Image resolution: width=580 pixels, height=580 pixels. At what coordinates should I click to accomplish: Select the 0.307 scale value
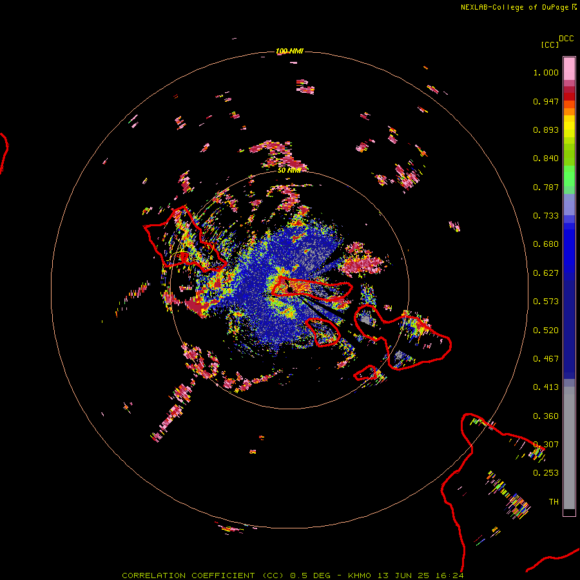click(x=546, y=445)
